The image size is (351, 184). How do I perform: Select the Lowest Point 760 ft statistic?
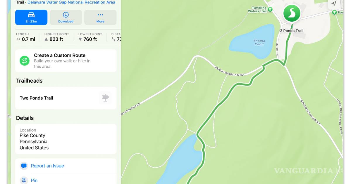click(x=90, y=37)
